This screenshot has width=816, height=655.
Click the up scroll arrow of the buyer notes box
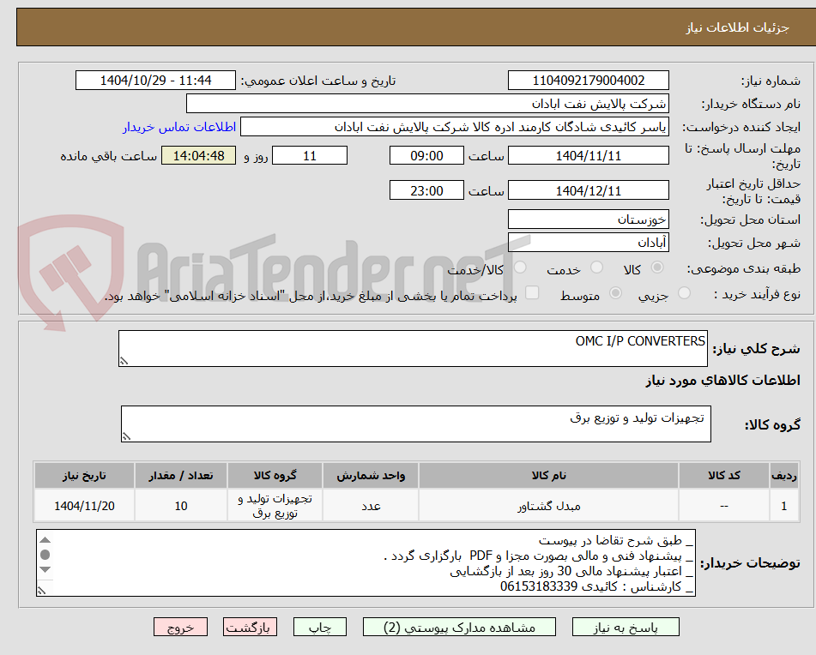point(45,540)
